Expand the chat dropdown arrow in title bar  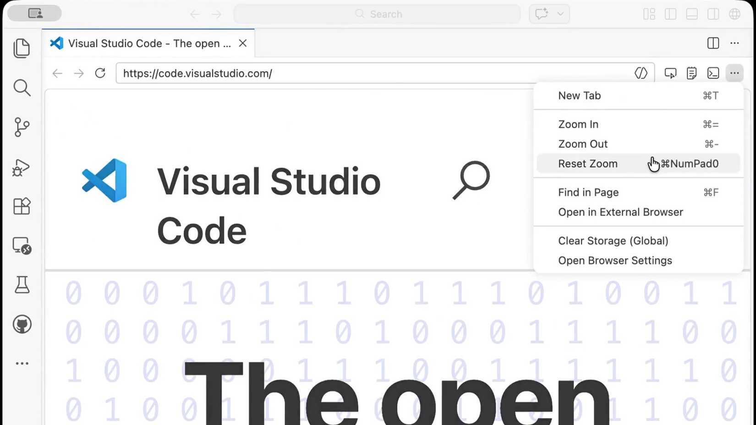coord(560,14)
